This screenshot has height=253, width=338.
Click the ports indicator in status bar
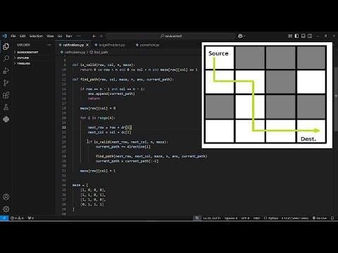pos(31,218)
